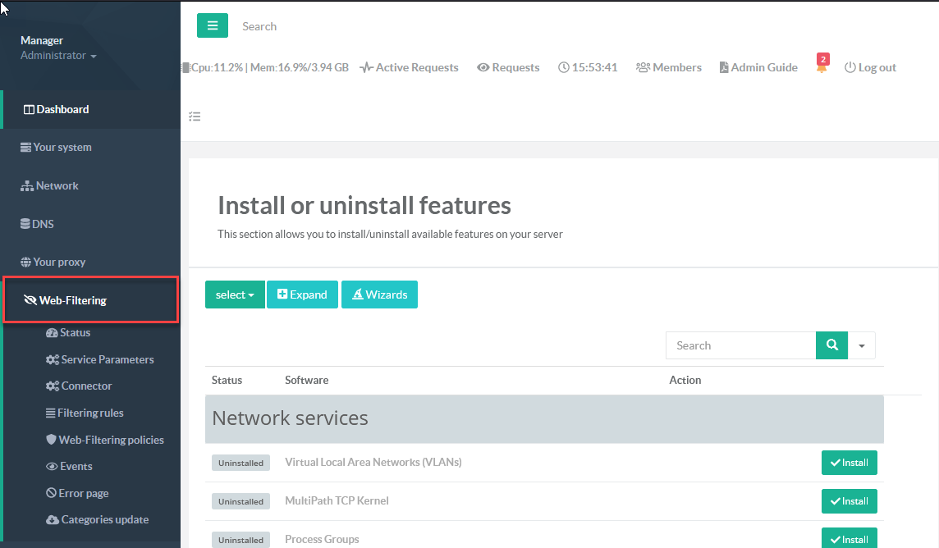Open Your proxy sidebar section

[59, 262]
